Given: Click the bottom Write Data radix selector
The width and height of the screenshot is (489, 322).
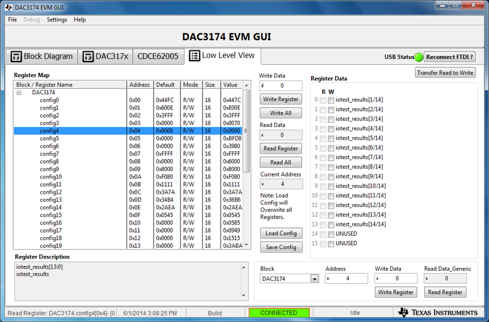Looking at the screenshot, I should pos(378,279).
